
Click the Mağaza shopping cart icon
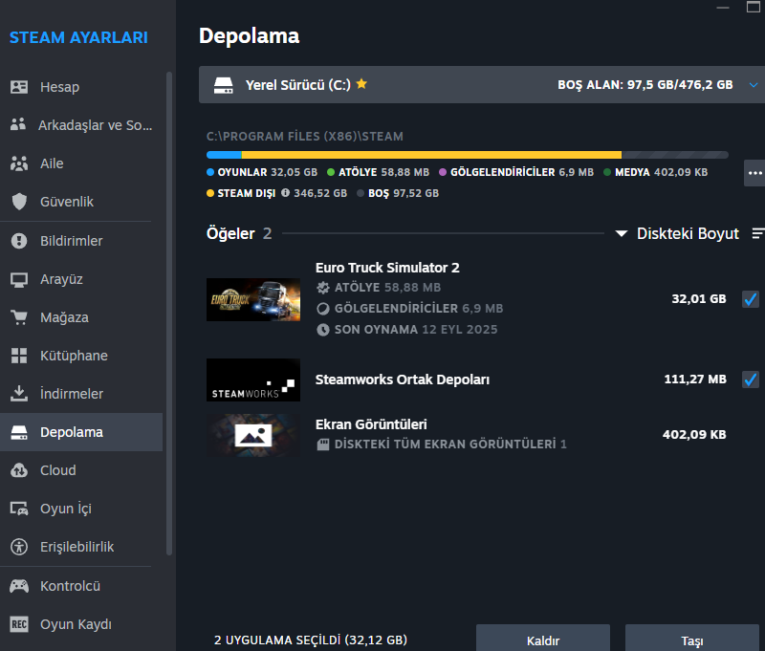point(19,317)
